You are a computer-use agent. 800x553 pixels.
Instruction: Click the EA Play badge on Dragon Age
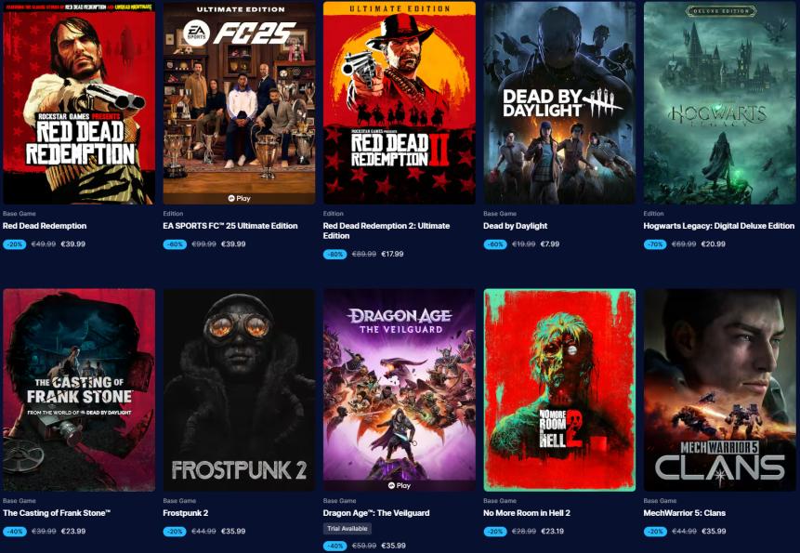click(400, 486)
